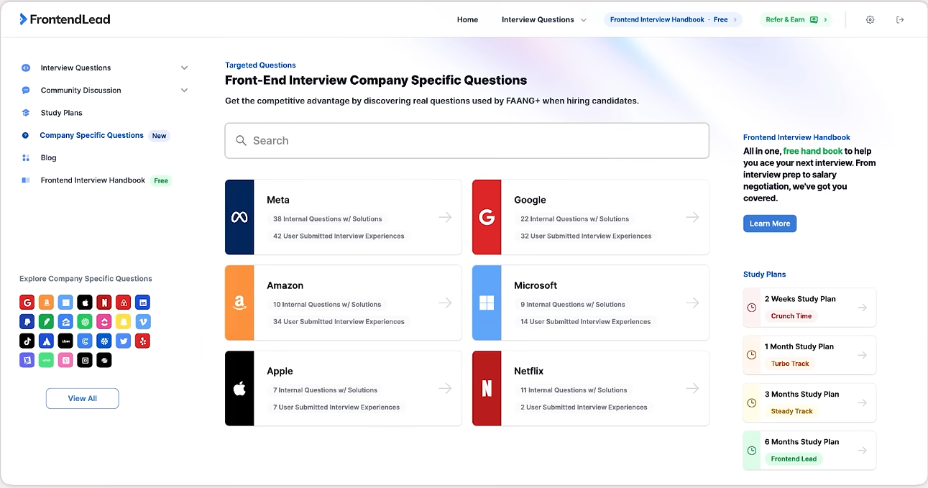
Task: Select the Square company icon
Action: pyautogui.click(x=85, y=360)
